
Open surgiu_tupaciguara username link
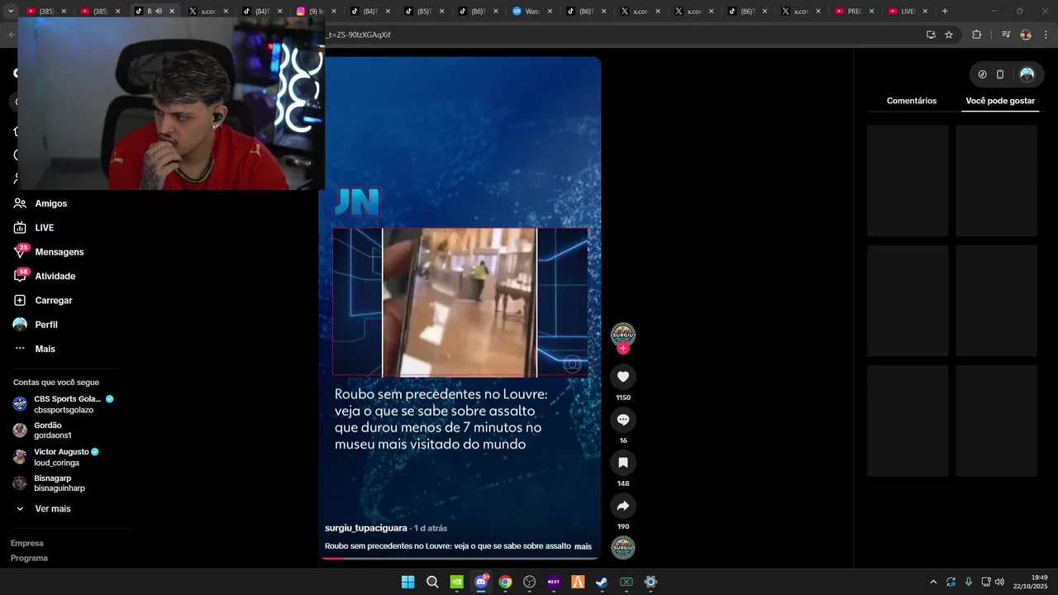(x=365, y=528)
